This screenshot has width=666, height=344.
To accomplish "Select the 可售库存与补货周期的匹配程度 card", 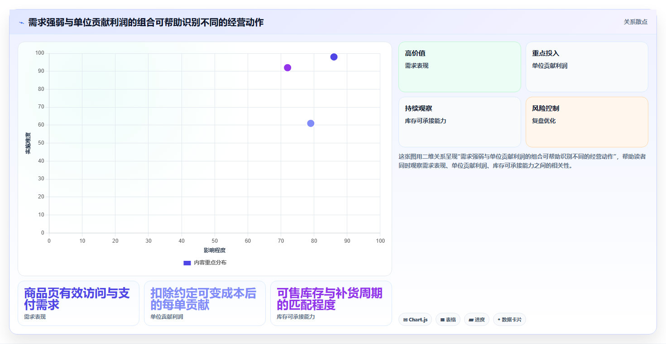I will point(331,303).
